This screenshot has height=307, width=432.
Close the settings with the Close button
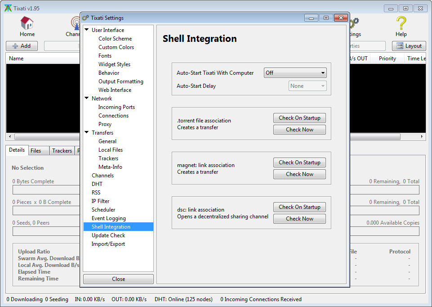click(x=119, y=279)
